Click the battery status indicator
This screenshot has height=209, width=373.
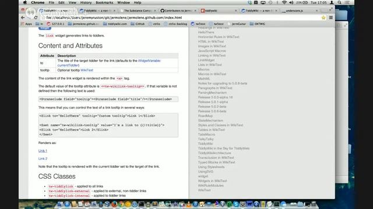coord(302,2)
